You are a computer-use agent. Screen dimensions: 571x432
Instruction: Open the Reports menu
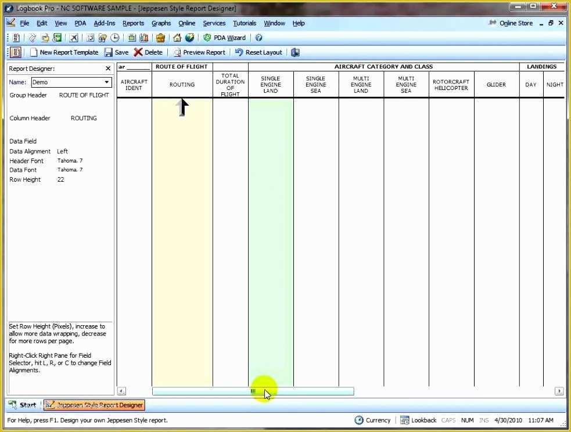coord(133,23)
